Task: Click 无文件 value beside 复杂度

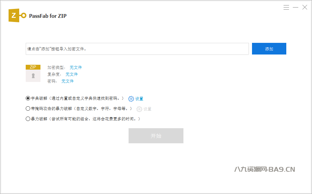Action: (72, 74)
